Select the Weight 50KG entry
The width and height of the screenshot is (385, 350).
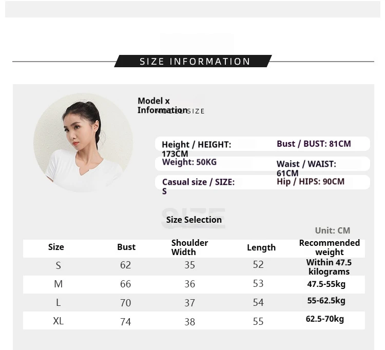click(189, 162)
